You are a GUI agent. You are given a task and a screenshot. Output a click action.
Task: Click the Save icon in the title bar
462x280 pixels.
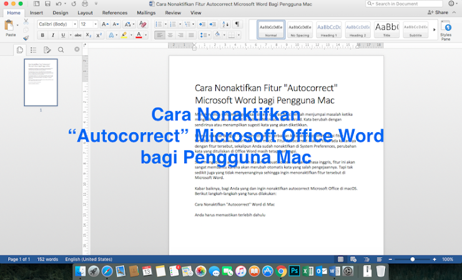tap(47, 4)
